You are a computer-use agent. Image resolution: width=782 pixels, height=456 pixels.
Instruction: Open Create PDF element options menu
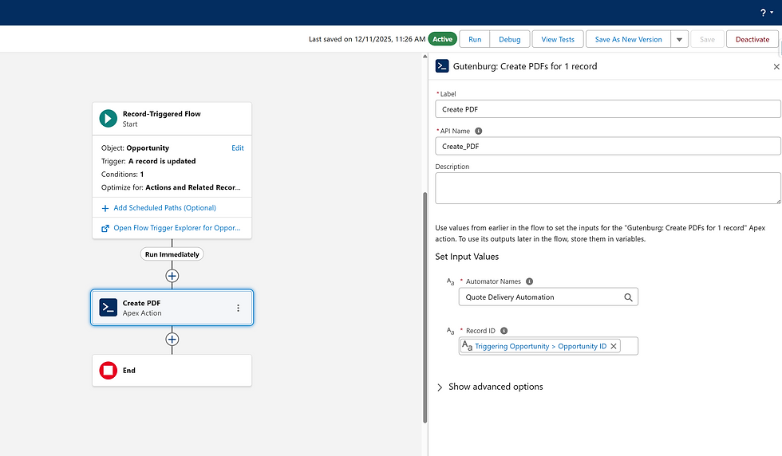click(238, 308)
